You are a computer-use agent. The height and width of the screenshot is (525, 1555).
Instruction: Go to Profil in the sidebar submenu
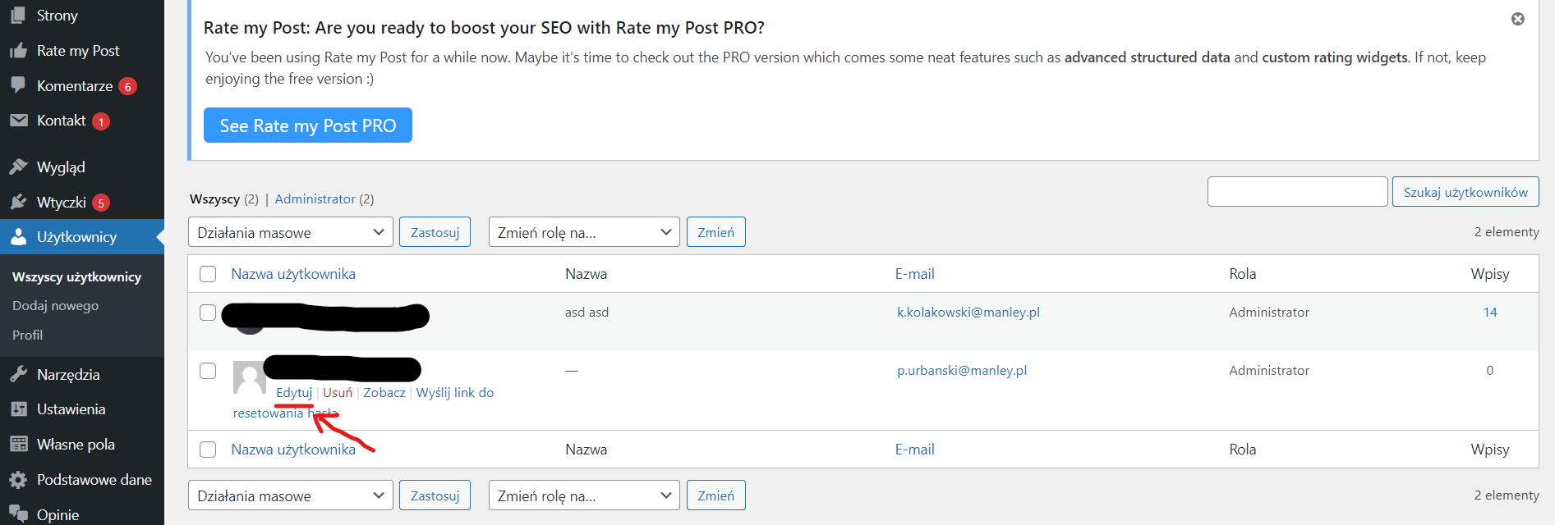pos(27,336)
